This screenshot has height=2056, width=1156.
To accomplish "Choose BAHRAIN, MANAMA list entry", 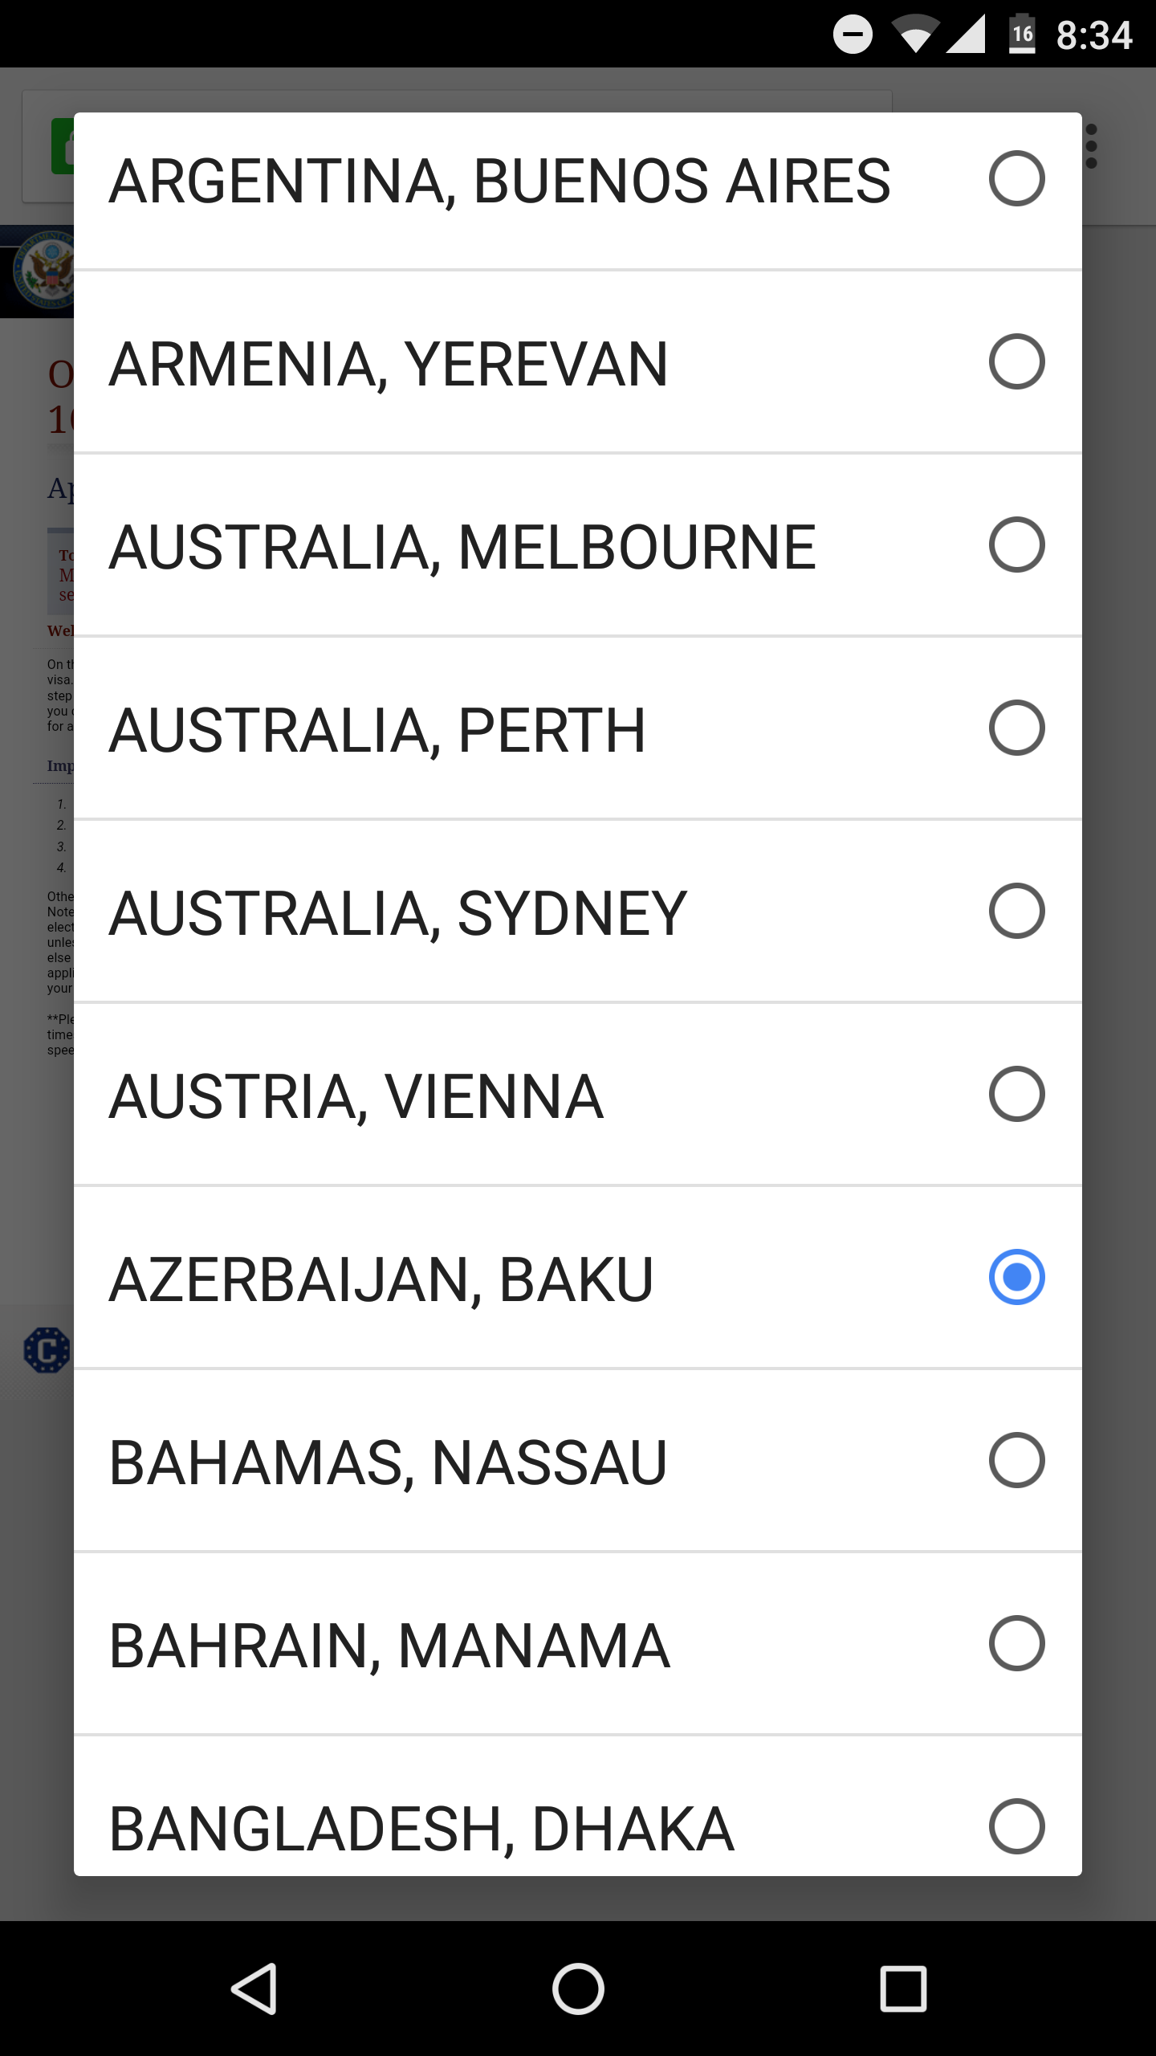I will pos(389,1645).
